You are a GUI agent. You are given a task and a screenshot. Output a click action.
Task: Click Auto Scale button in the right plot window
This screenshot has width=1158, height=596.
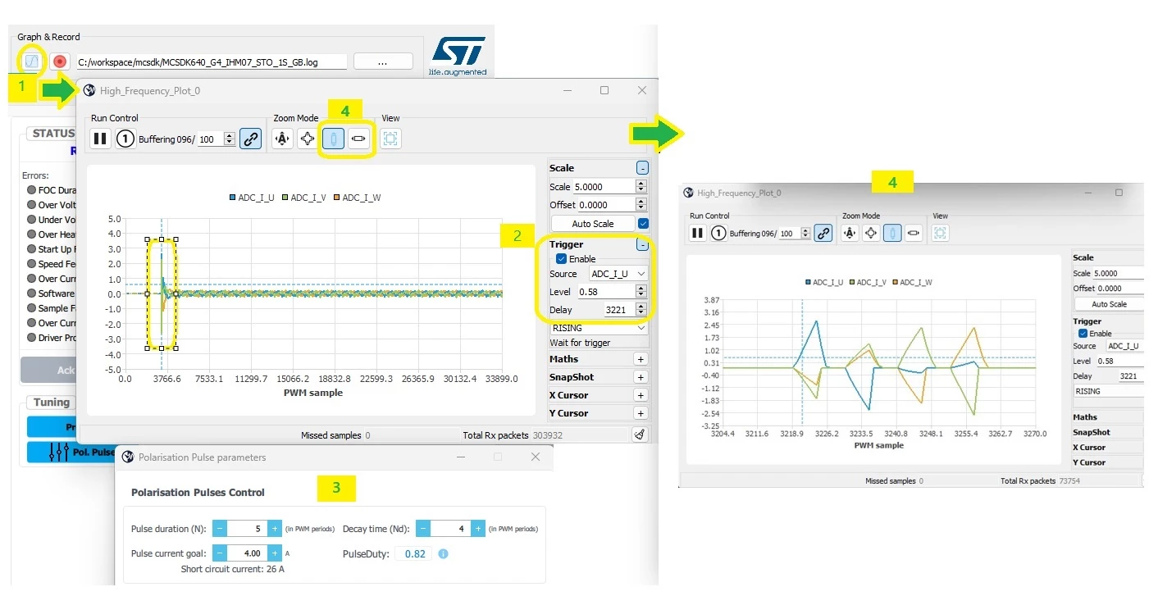tap(1110, 304)
